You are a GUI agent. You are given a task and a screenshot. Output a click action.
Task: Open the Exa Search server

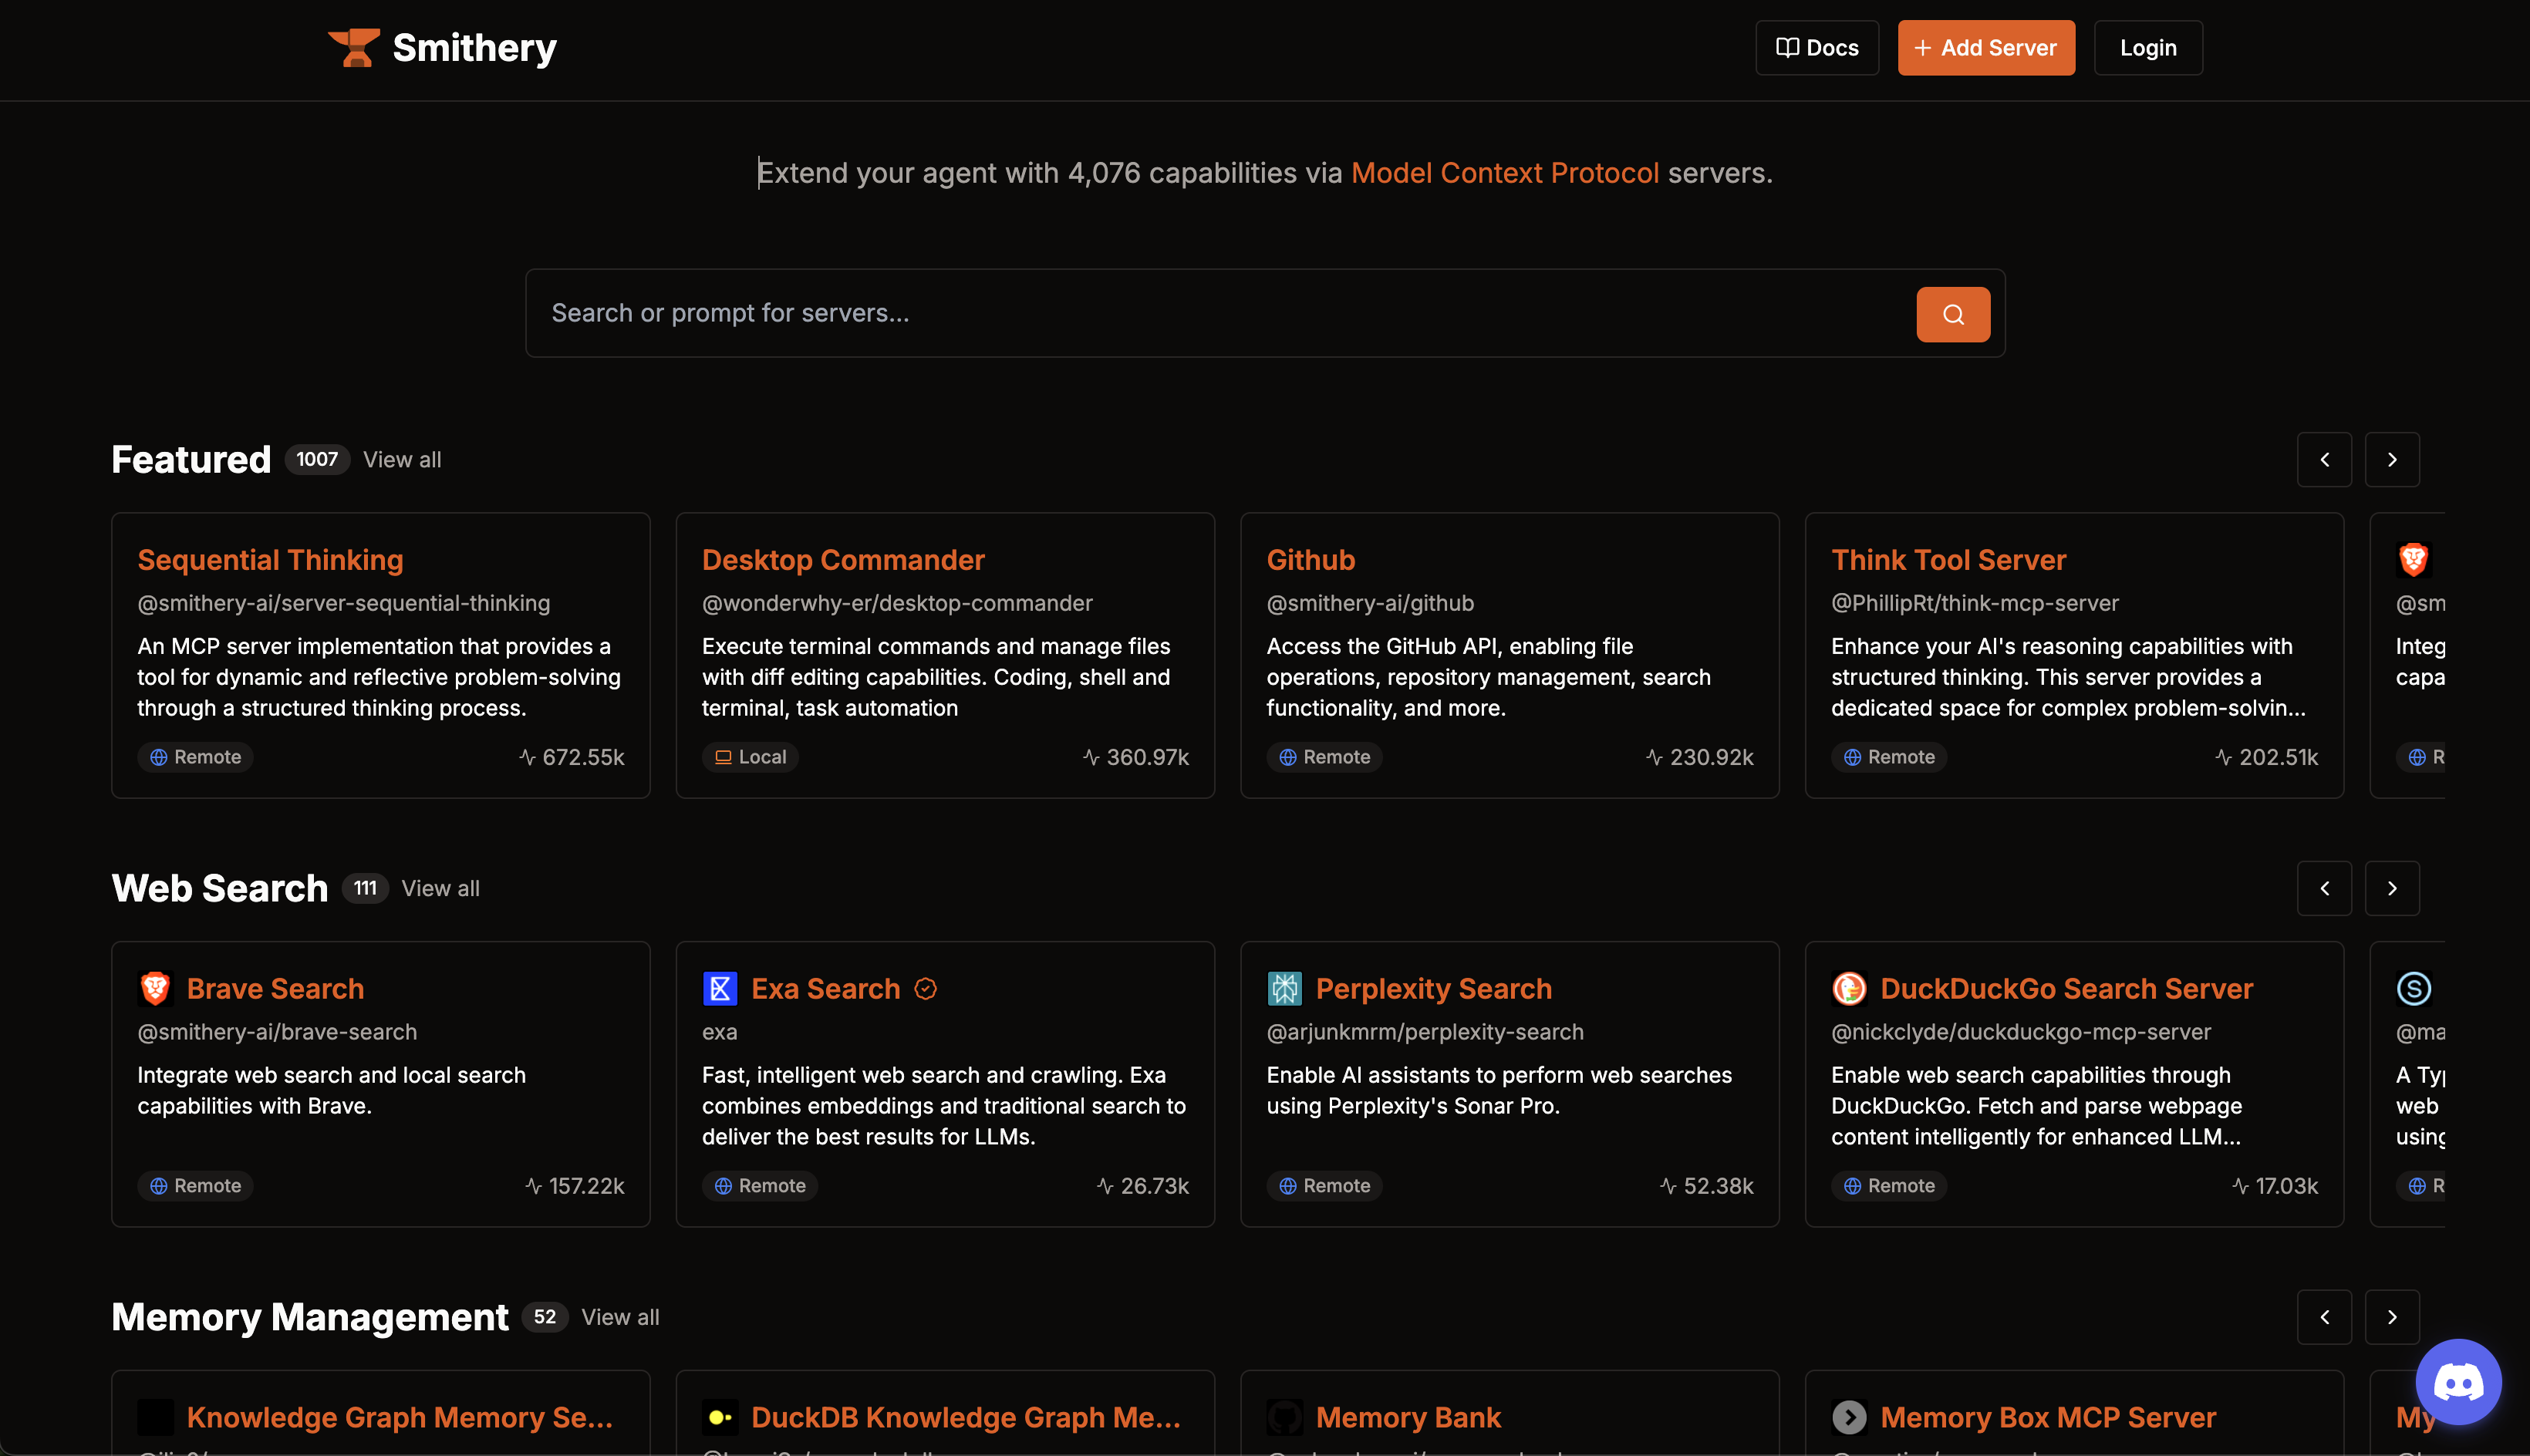click(826, 989)
